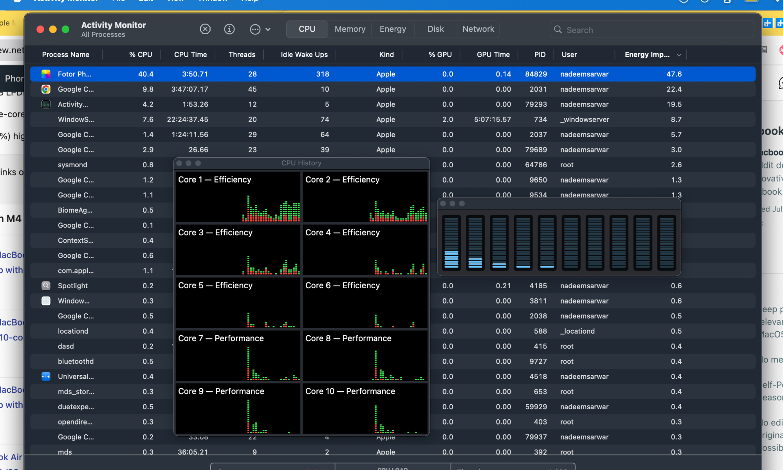Open the dropdown chevron beside ellipsis icon
Viewport: 783px width, 470px height.
(x=268, y=29)
